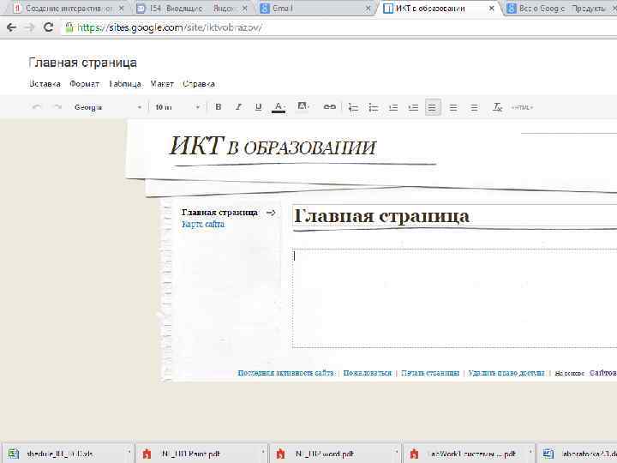Click the remove formatting icon
The width and height of the screenshot is (617, 463).
click(x=497, y=107)
